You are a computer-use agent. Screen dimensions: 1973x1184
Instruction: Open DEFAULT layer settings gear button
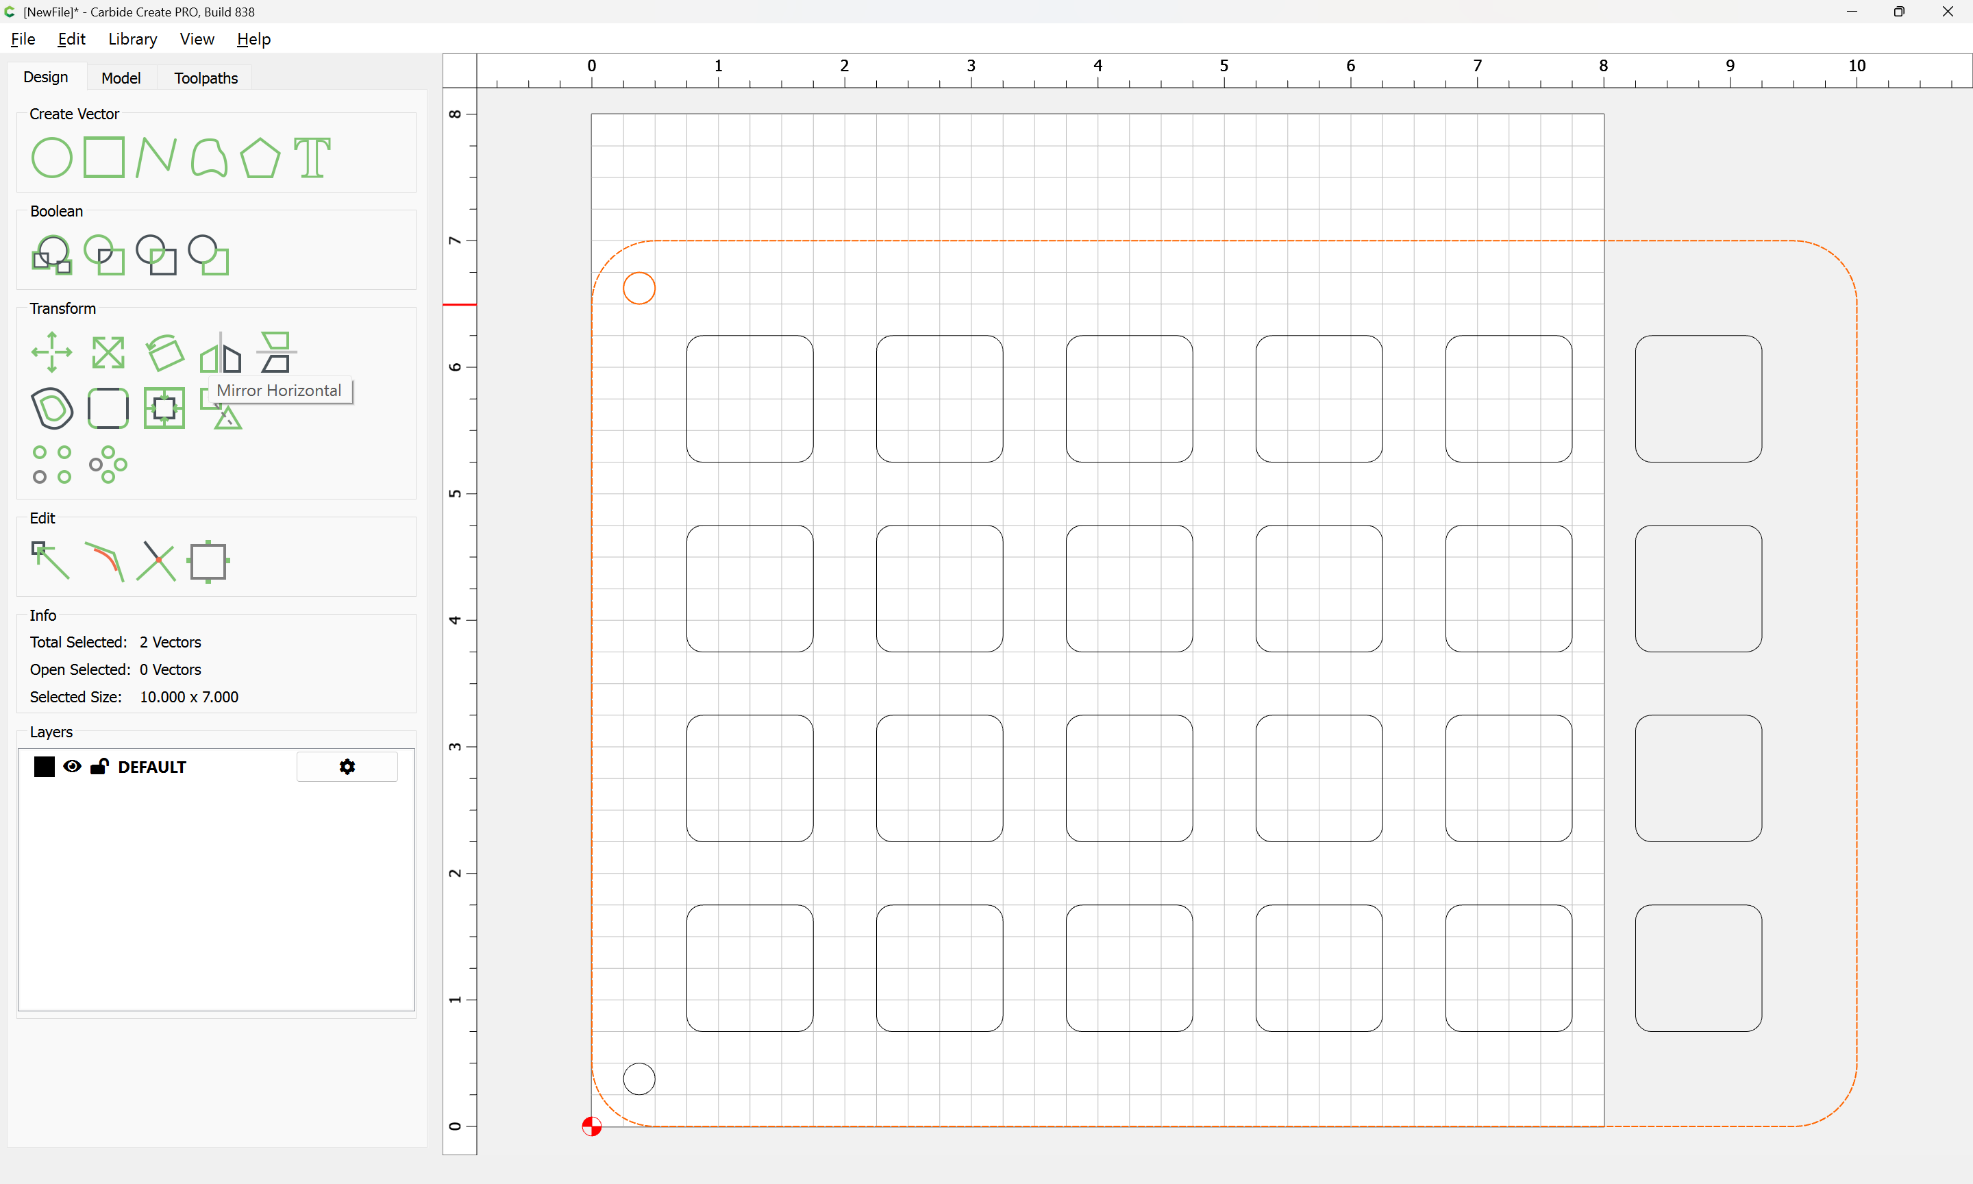pos(348,766)
